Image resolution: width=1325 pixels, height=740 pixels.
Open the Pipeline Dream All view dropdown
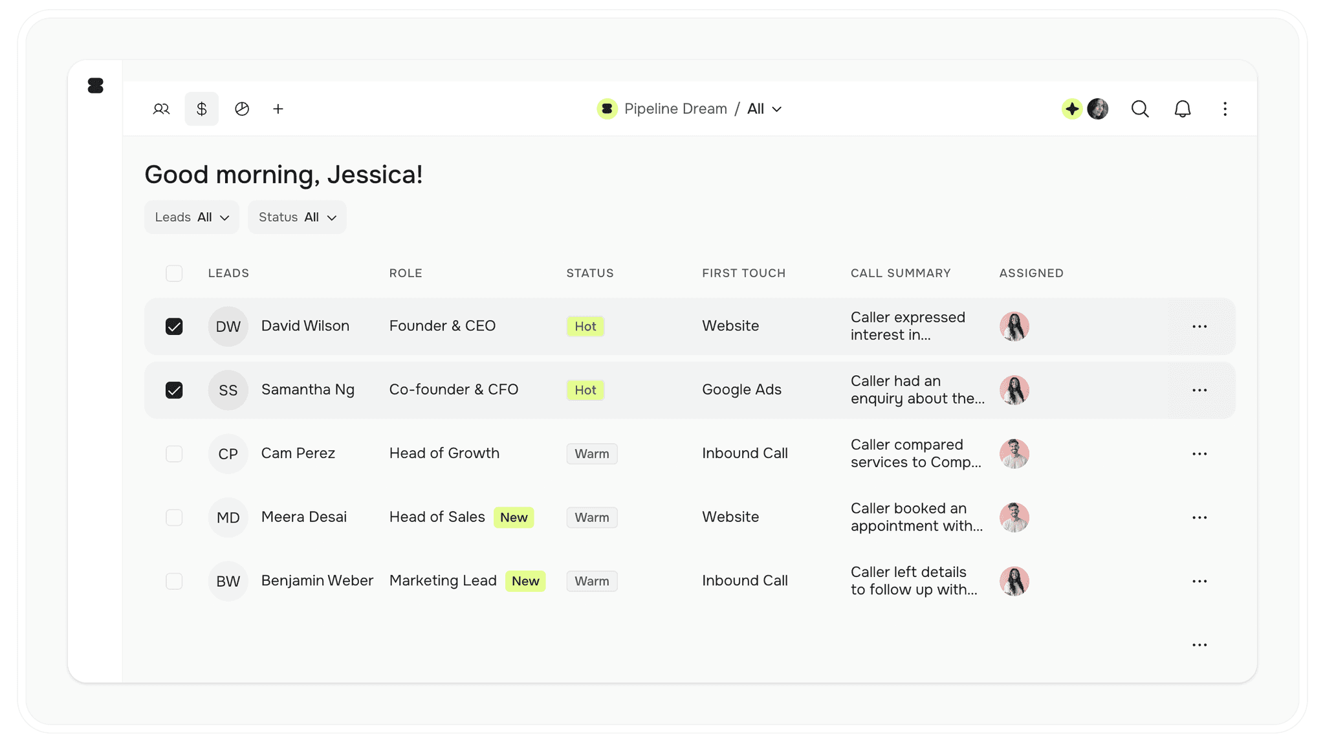(765, 109)
